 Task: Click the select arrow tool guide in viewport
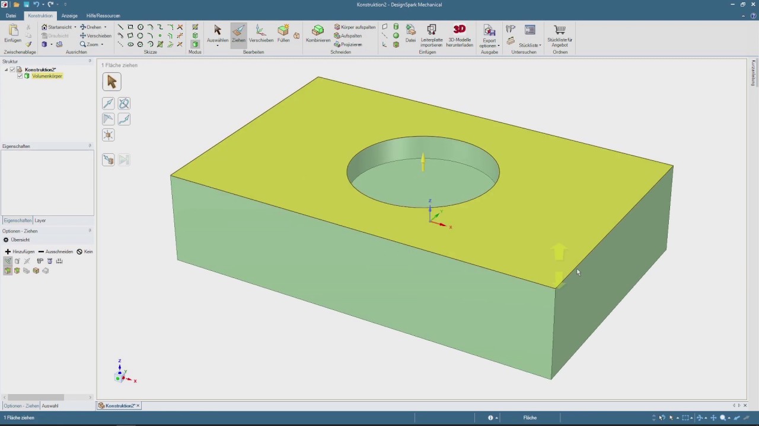(x=111, y=82)
